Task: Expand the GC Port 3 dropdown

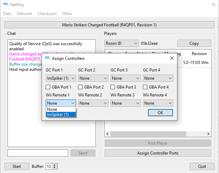Action: pos(126,78)
